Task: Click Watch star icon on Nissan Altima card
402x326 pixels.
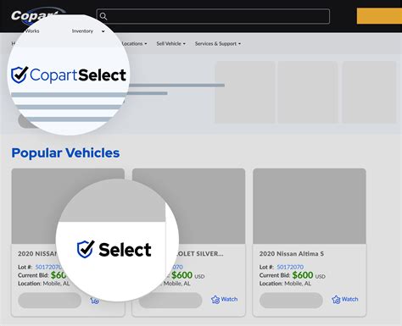Action: (336, 300)
